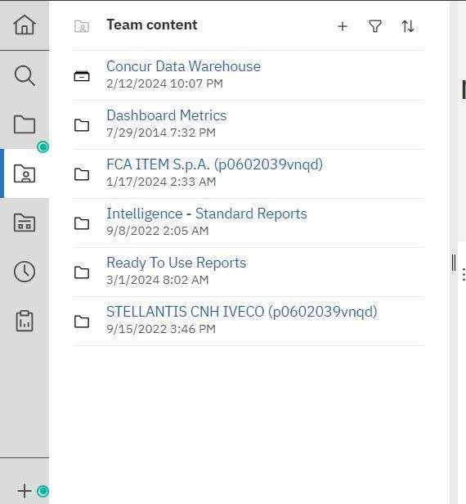Select the Team content sidebar icon
This screenshot has height=504, width=466.
pos(25,174)
